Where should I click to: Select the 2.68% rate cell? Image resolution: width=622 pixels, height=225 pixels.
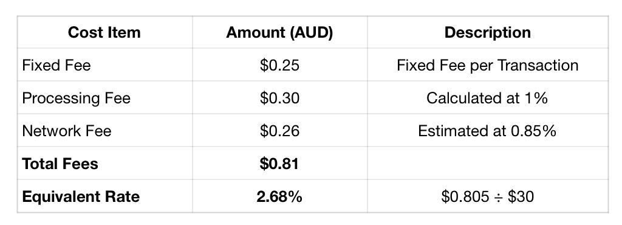click(279, 196)
